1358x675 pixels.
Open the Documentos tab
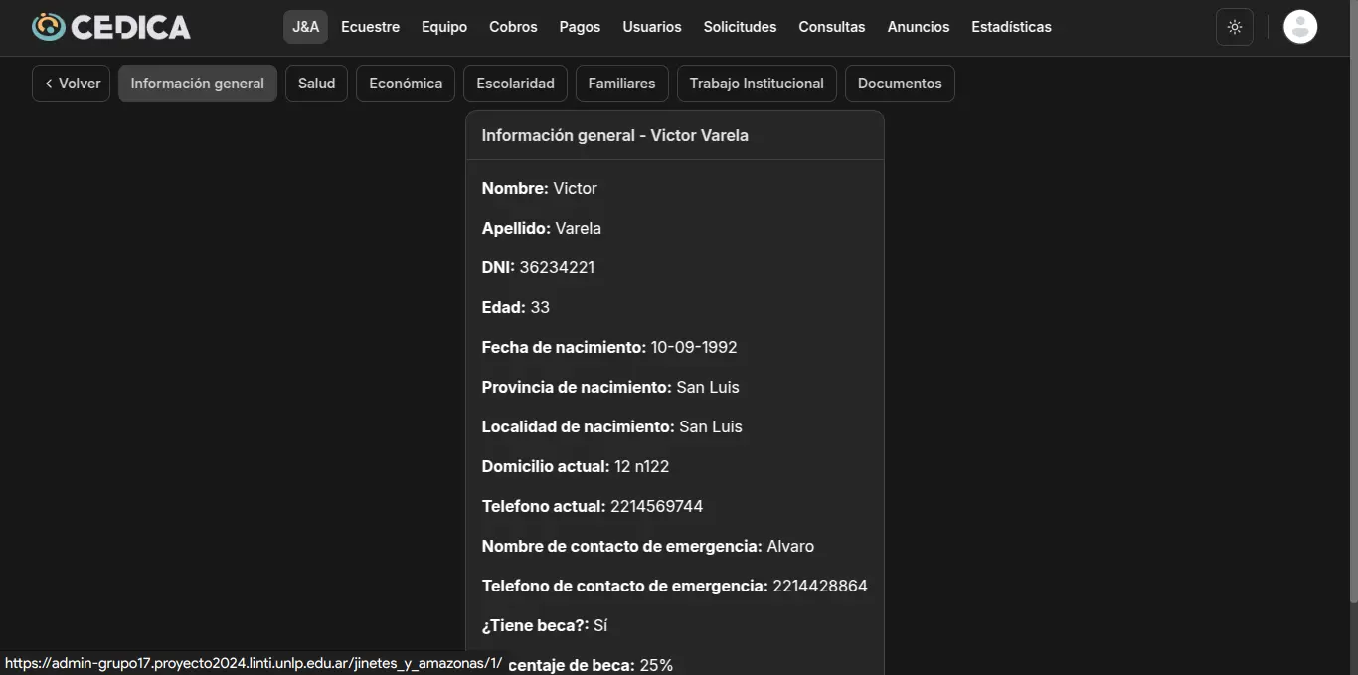click(900, 84)
